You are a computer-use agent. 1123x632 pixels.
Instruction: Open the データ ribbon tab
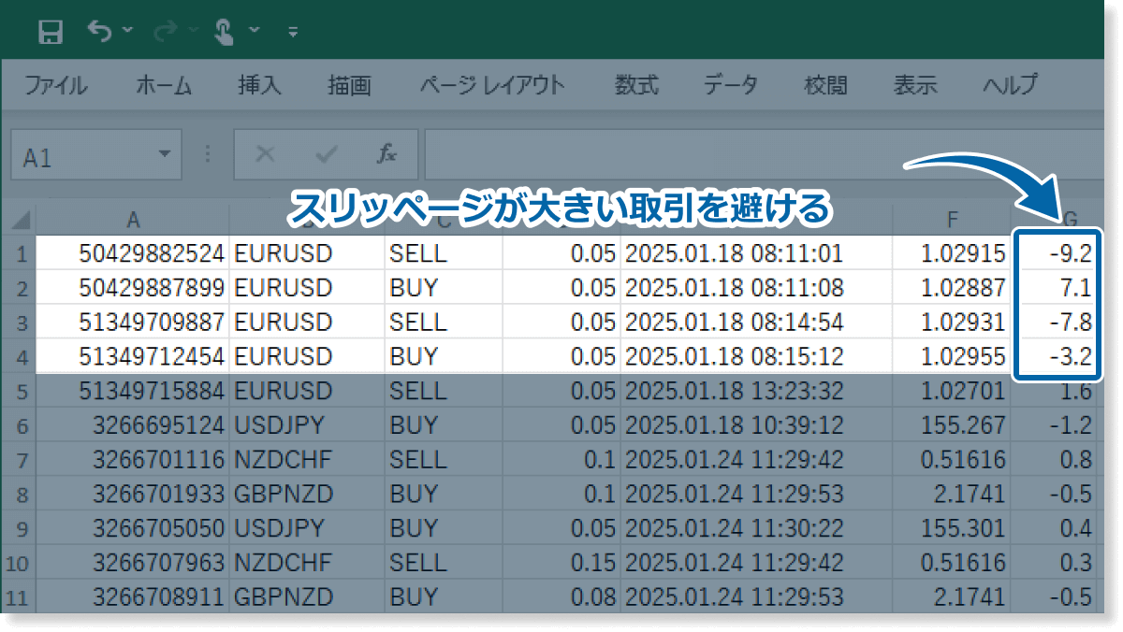pyautogui.click(x=731, y=86)
